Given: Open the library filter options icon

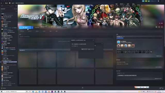Looking at the screenshot, I should pos(16,11).
